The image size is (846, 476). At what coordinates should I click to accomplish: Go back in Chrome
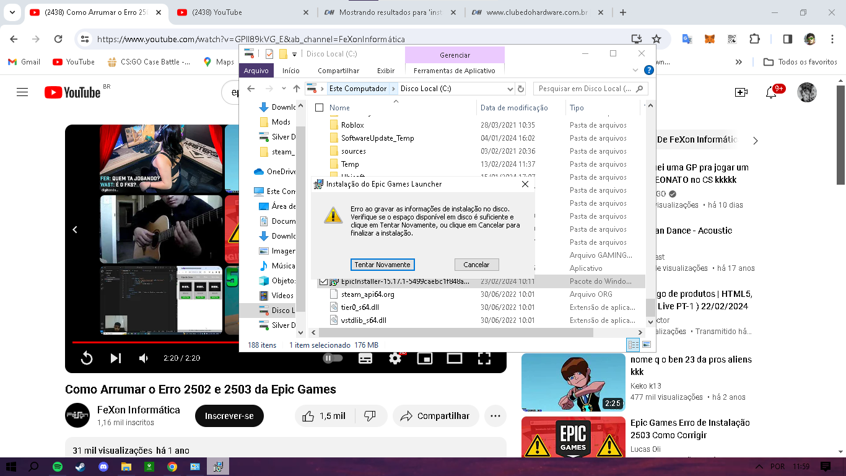pos(14,39)
